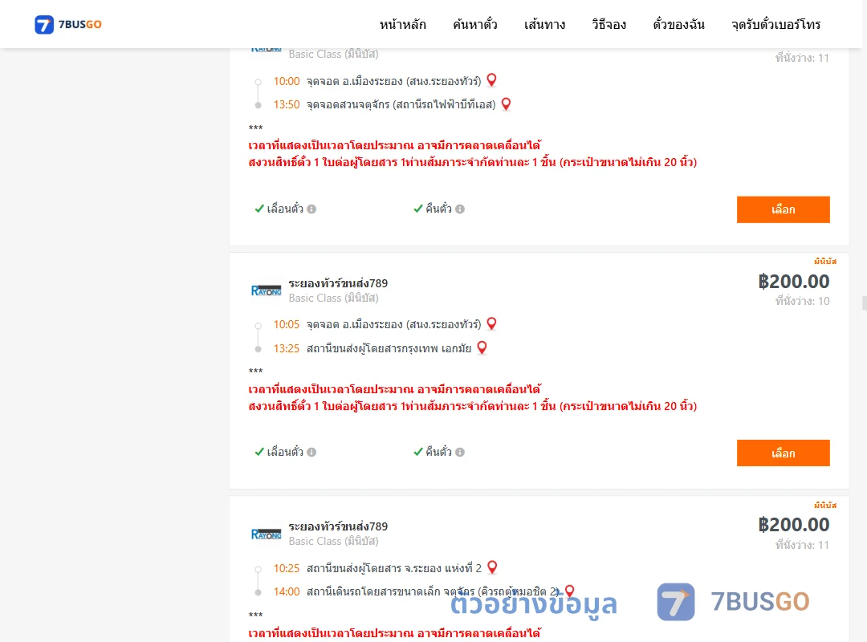Show info icon beside first เลื่อนตั๋ว
Image resolution: width=867 pixels, height=642 pixels.
(x=311, y=209)
